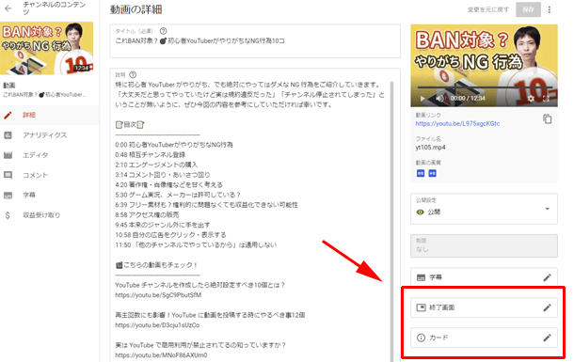Screen dimensions: 574x362
Task: Click the SD video quality badge
Action: [421, 173]
